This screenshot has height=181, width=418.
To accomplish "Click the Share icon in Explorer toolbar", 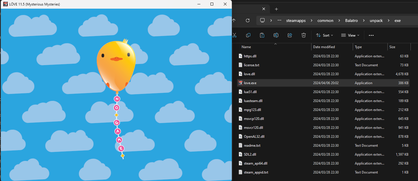I will pyautogui.click(x=290, y=35).
